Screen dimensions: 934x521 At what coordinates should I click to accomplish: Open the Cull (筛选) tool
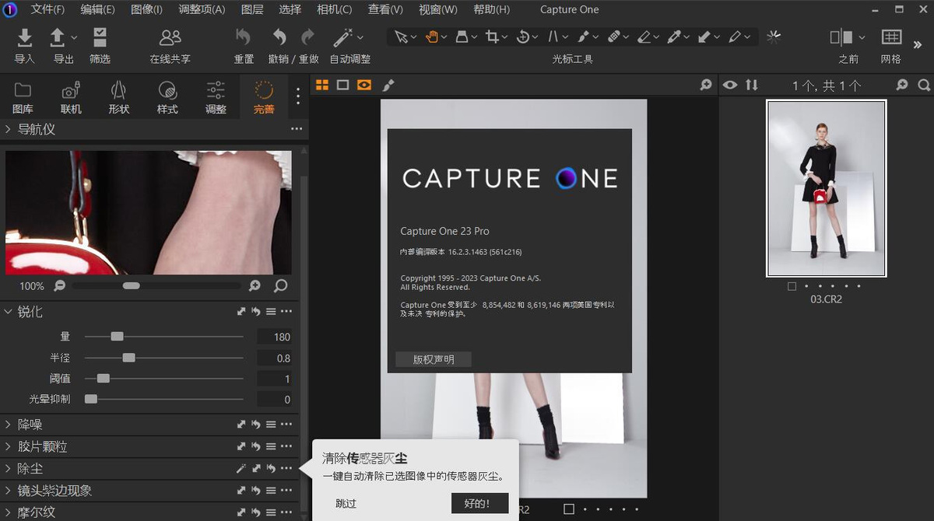(100, 37)
